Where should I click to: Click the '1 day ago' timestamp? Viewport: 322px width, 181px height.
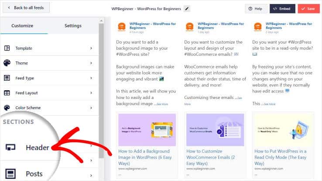(203, 32)
